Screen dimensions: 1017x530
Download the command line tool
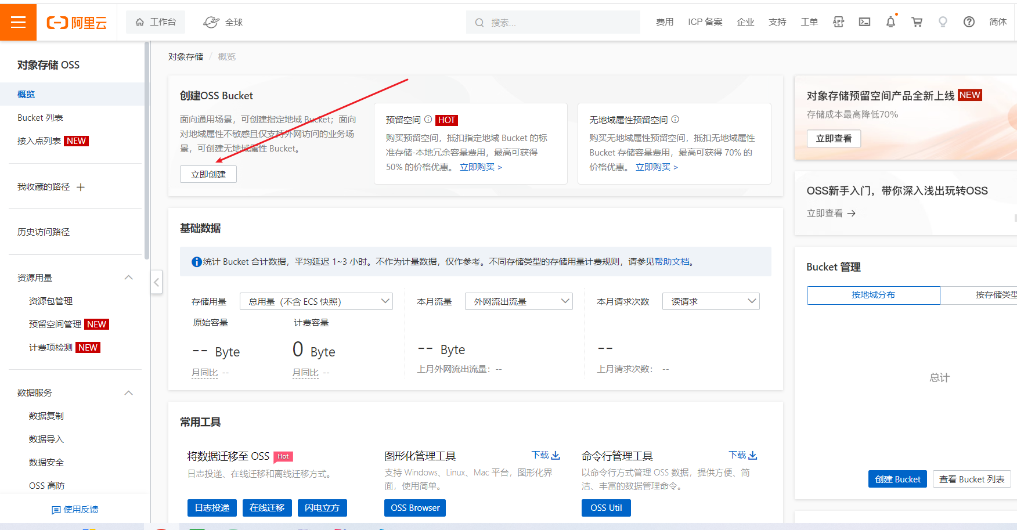coord(743,455)
